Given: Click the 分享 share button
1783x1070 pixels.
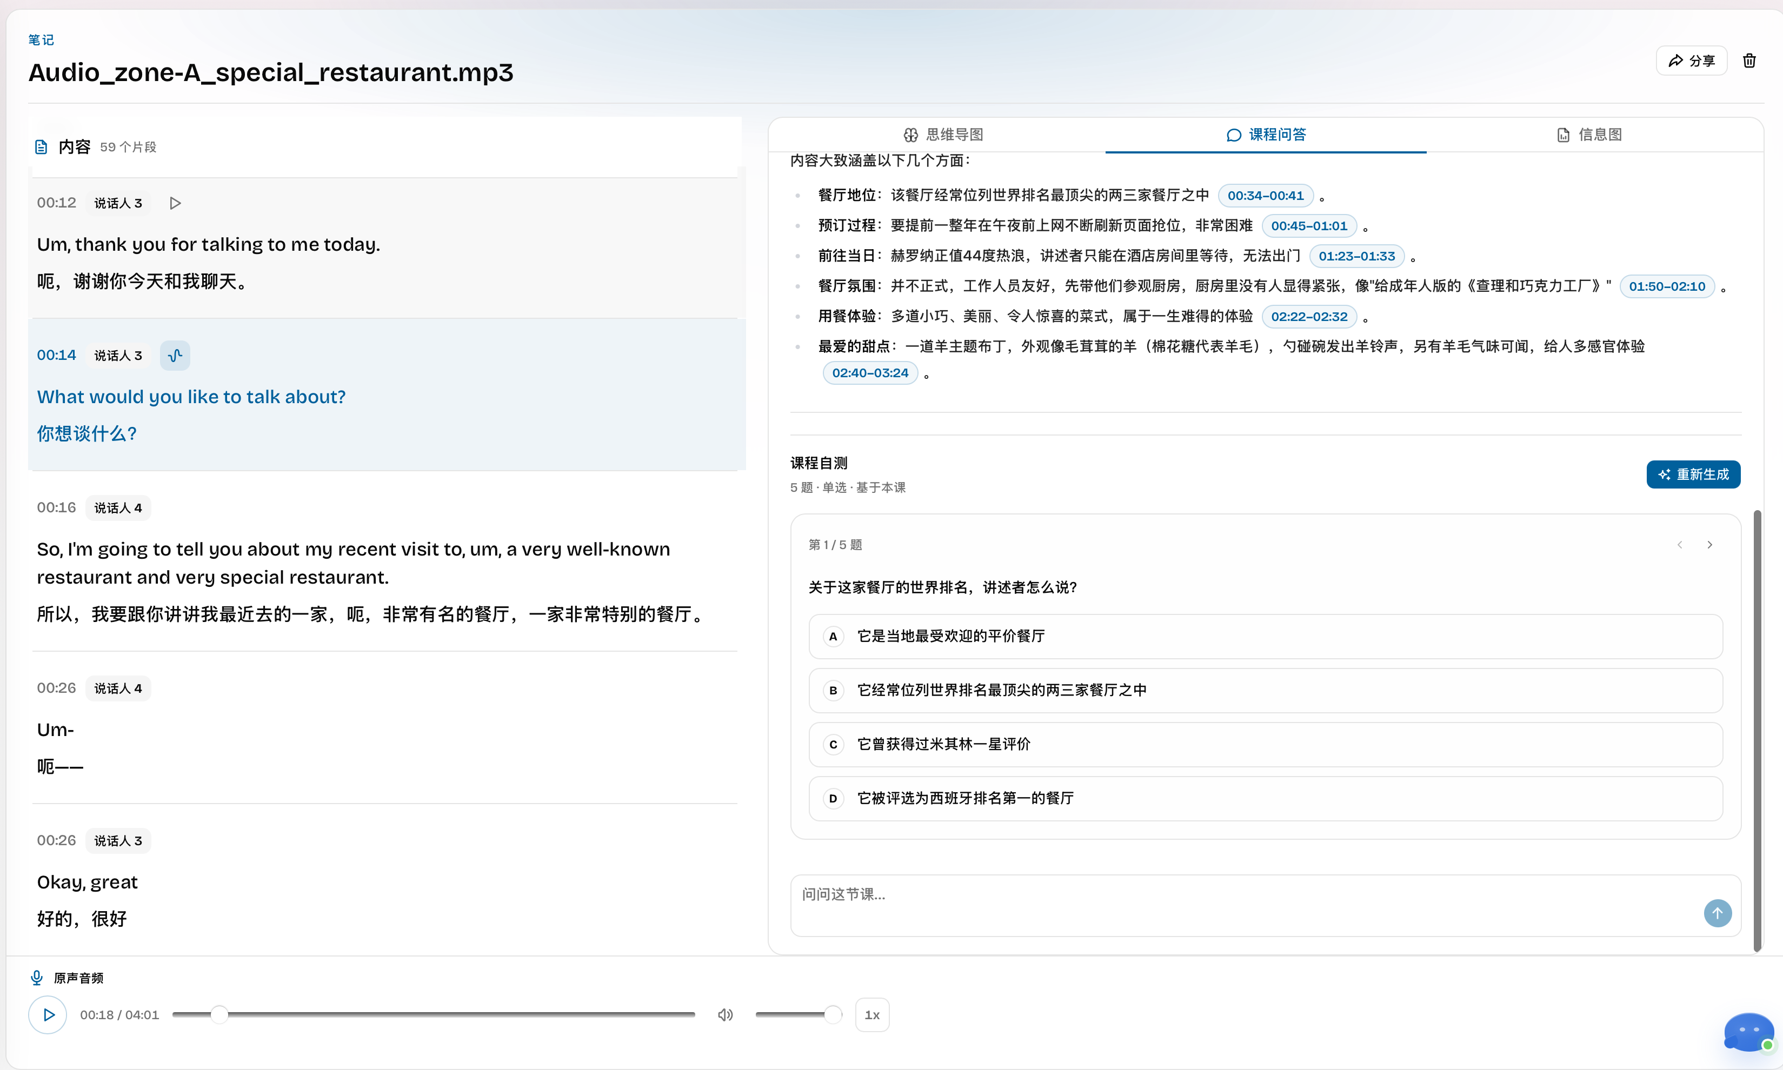Looking at the screenshot, I should tap(1692, 61).
